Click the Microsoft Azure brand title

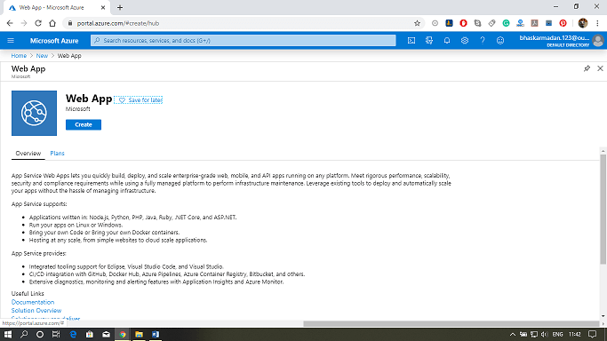(x=54, y=41)
